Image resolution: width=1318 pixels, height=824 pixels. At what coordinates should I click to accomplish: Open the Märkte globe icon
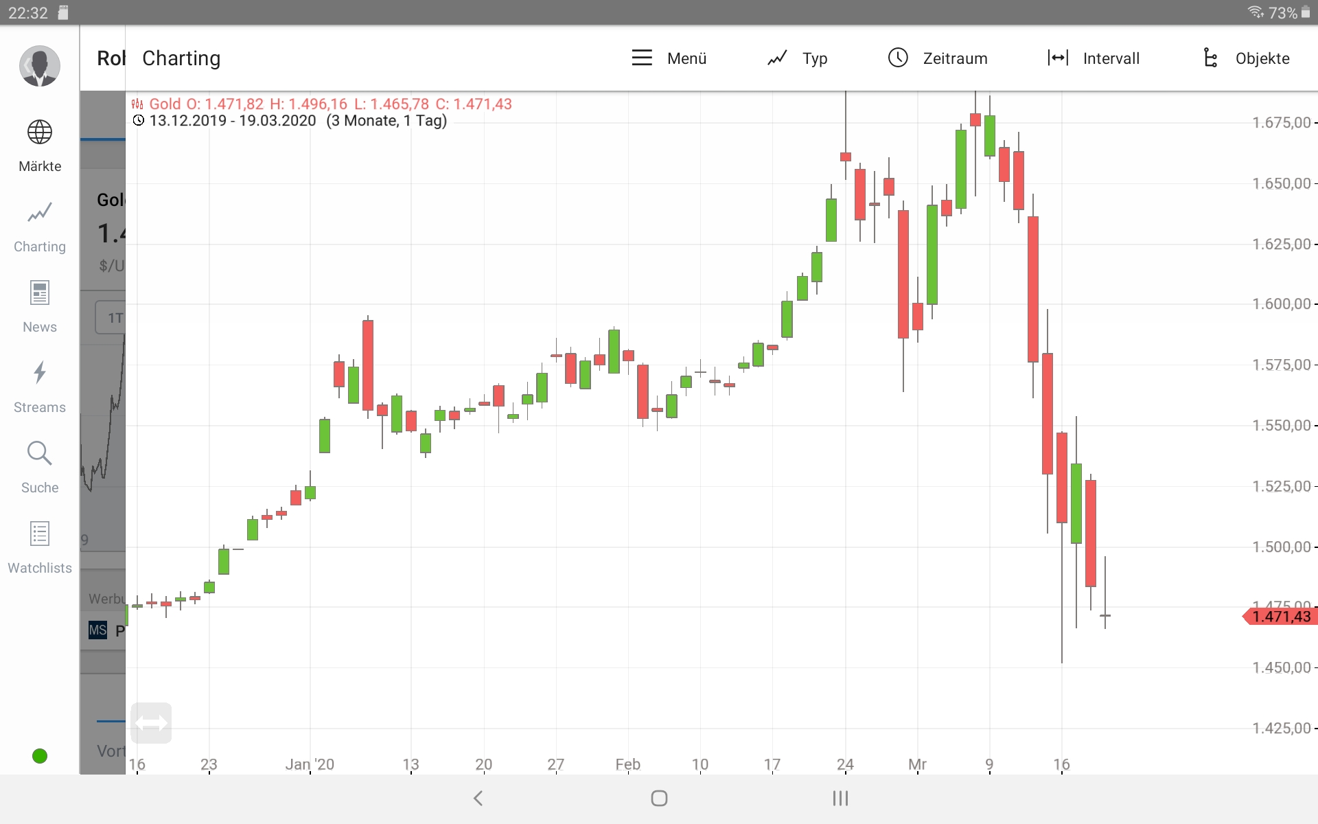pyautogui.click(x=40, y=133)
